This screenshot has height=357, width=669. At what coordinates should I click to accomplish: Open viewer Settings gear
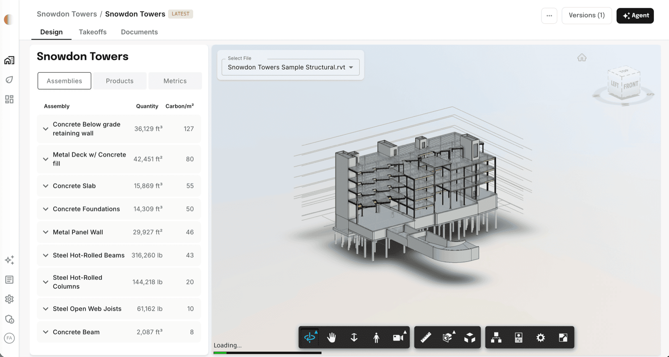(541, 337)
